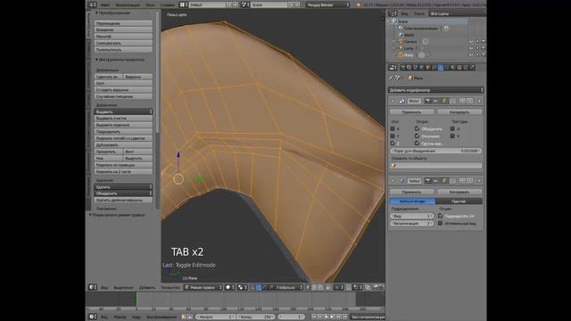Toggle Mirror axis Y checkbox
571x321 pixels.
click(x=393, y=136)
